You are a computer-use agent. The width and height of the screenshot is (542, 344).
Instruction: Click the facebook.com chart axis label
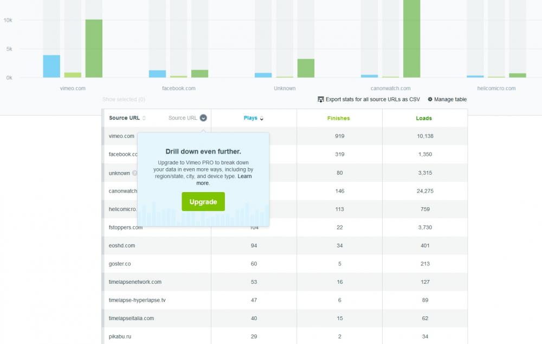click(x=179, y=88)
